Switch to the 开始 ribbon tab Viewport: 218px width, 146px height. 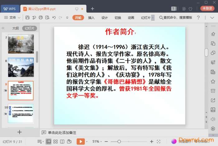(x=78, y=18)
